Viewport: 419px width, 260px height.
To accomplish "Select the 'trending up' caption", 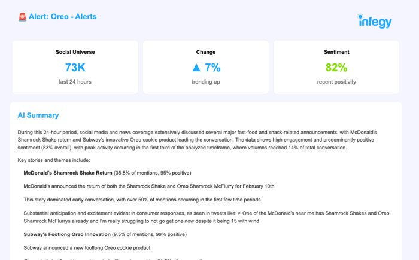I will pos(205,82).
